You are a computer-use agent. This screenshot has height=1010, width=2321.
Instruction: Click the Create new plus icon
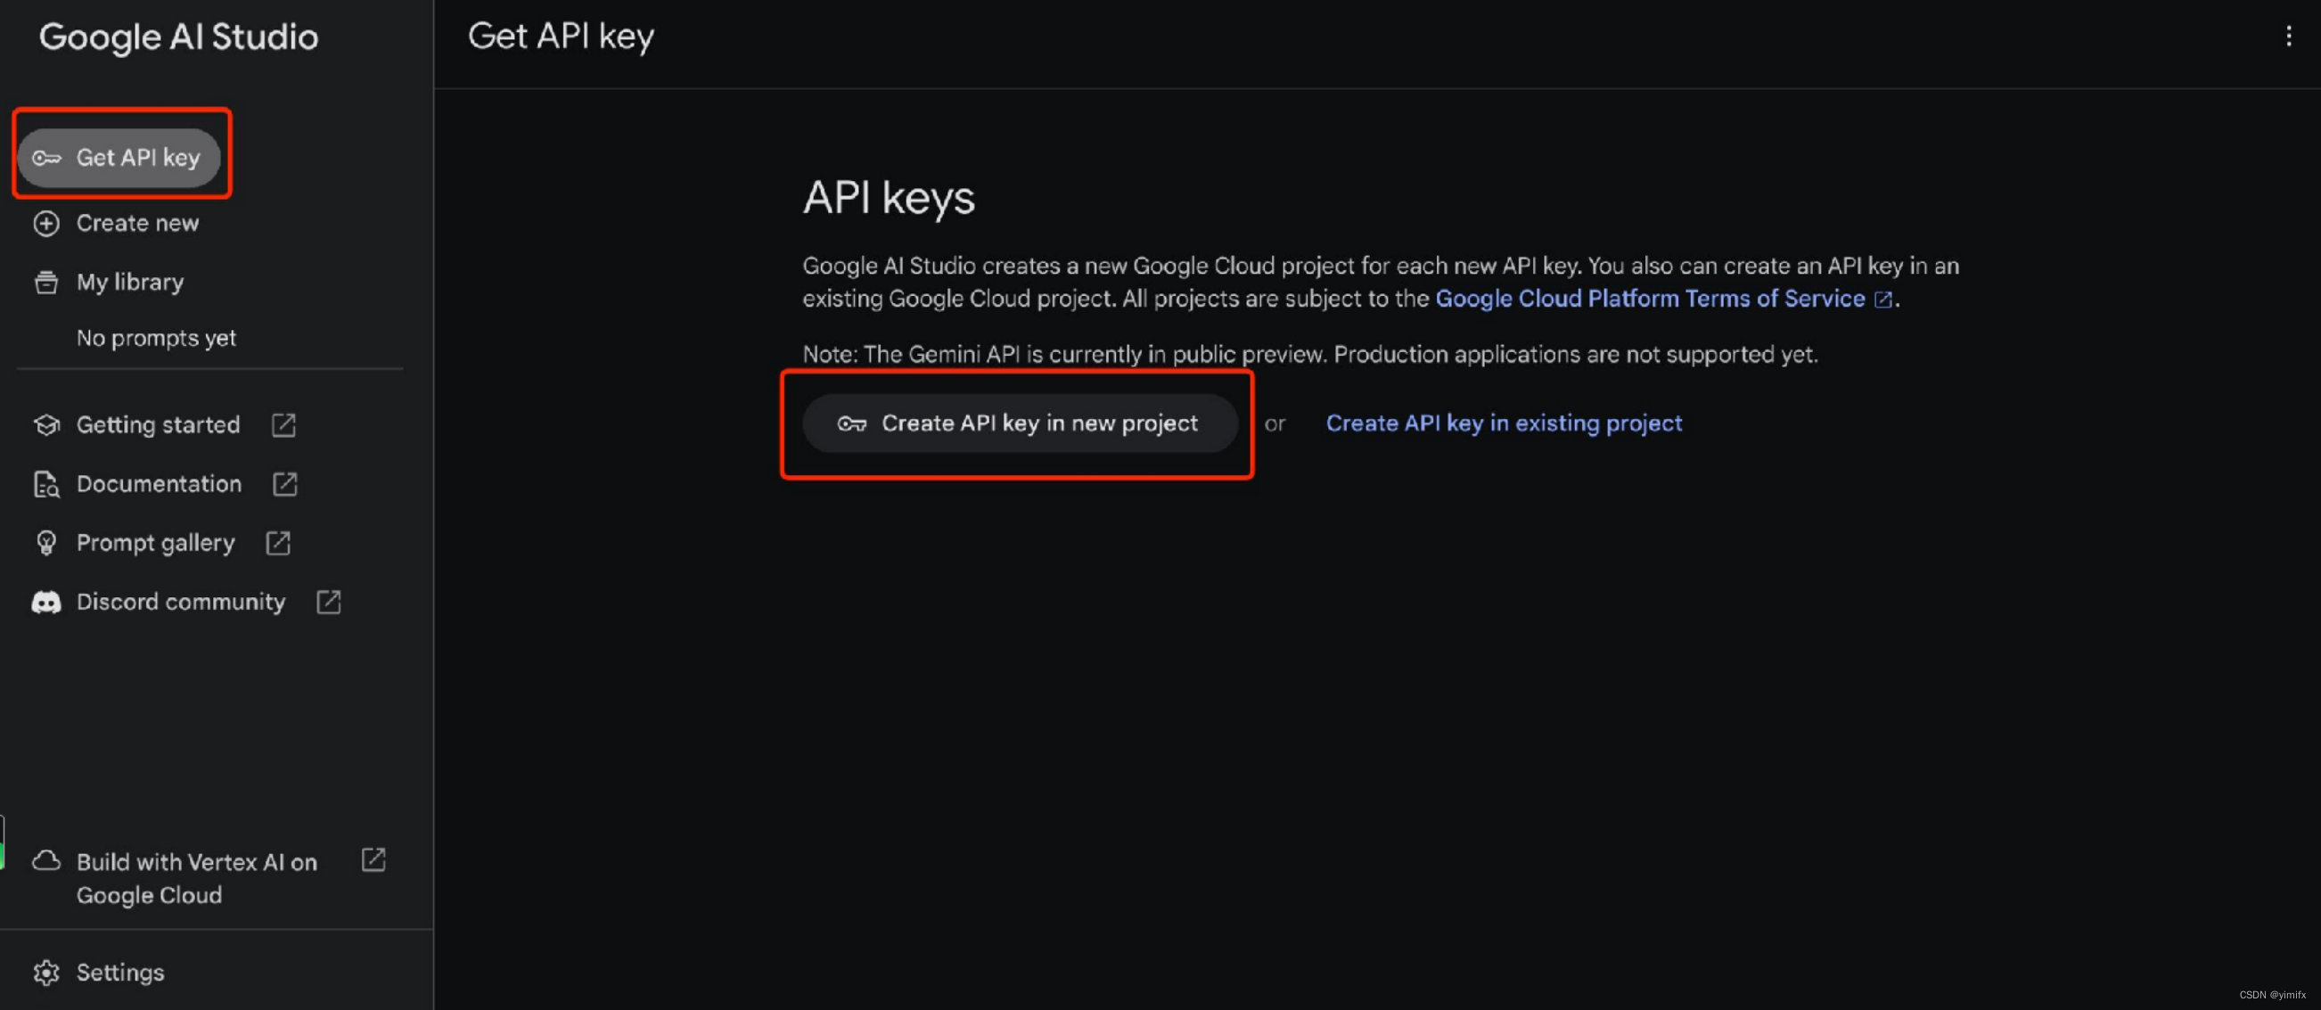46,223
